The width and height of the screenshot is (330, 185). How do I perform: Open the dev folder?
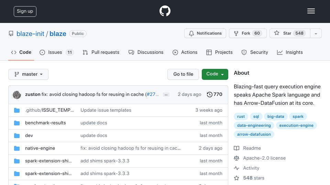click(29, 136)
